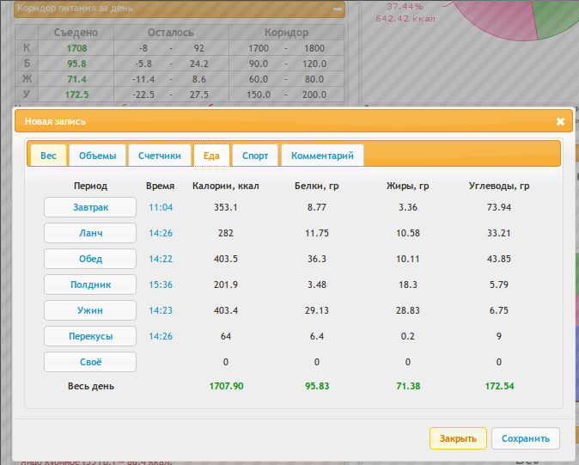Select the Полдник period button
Screen dimensions: 579x465
coord(90,285)
